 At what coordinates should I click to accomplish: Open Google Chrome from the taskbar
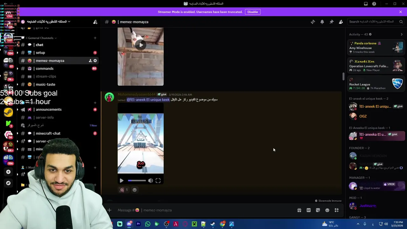(x=222, y=224)
